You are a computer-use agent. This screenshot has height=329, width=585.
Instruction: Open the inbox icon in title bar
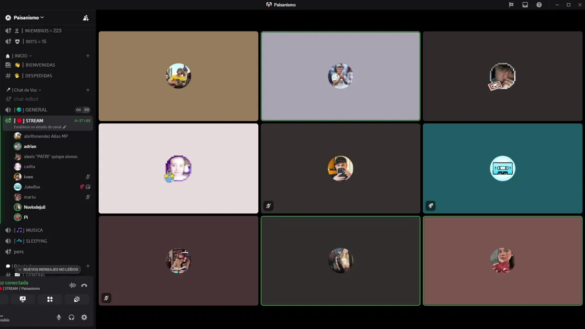[x=525, y=5]
